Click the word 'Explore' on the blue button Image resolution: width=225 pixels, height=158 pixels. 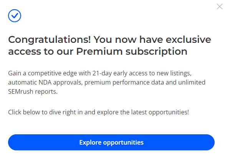(x=90, y=143)
